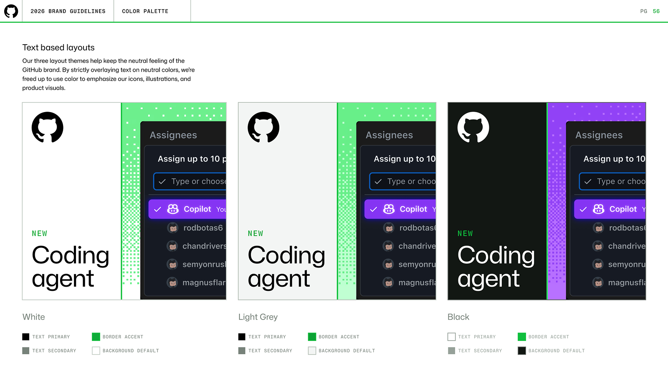Click the page number 56

(x=656, y=11)
